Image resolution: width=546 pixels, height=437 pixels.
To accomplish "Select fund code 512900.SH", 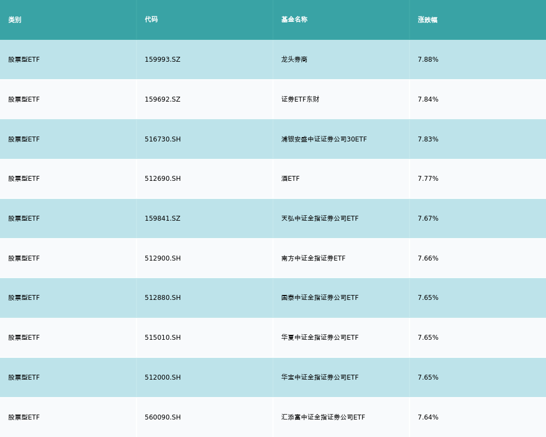I will click(x=163, y=258).
